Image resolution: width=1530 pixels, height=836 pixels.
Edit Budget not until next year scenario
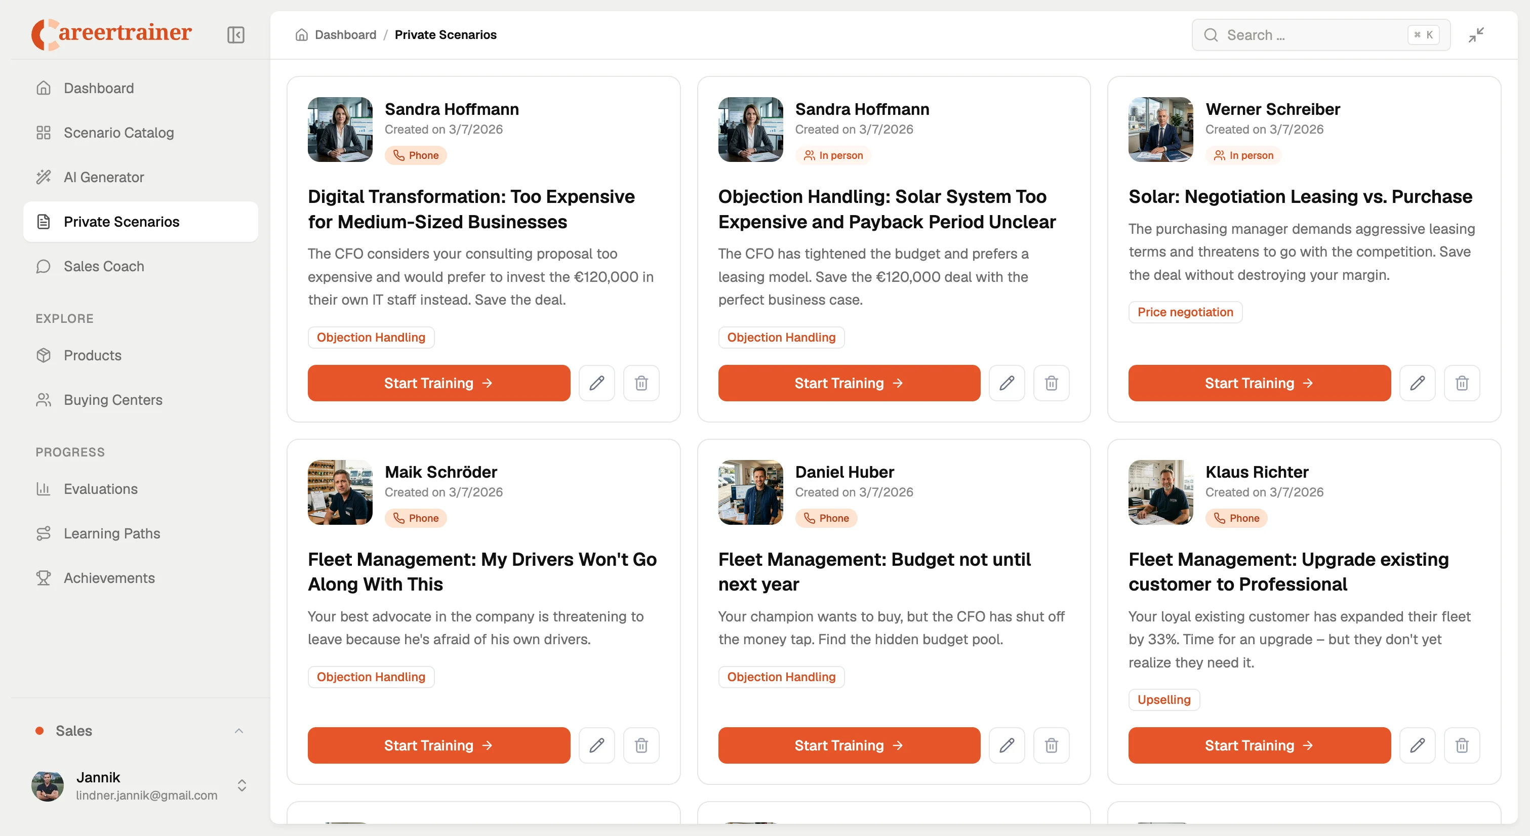1006,745
